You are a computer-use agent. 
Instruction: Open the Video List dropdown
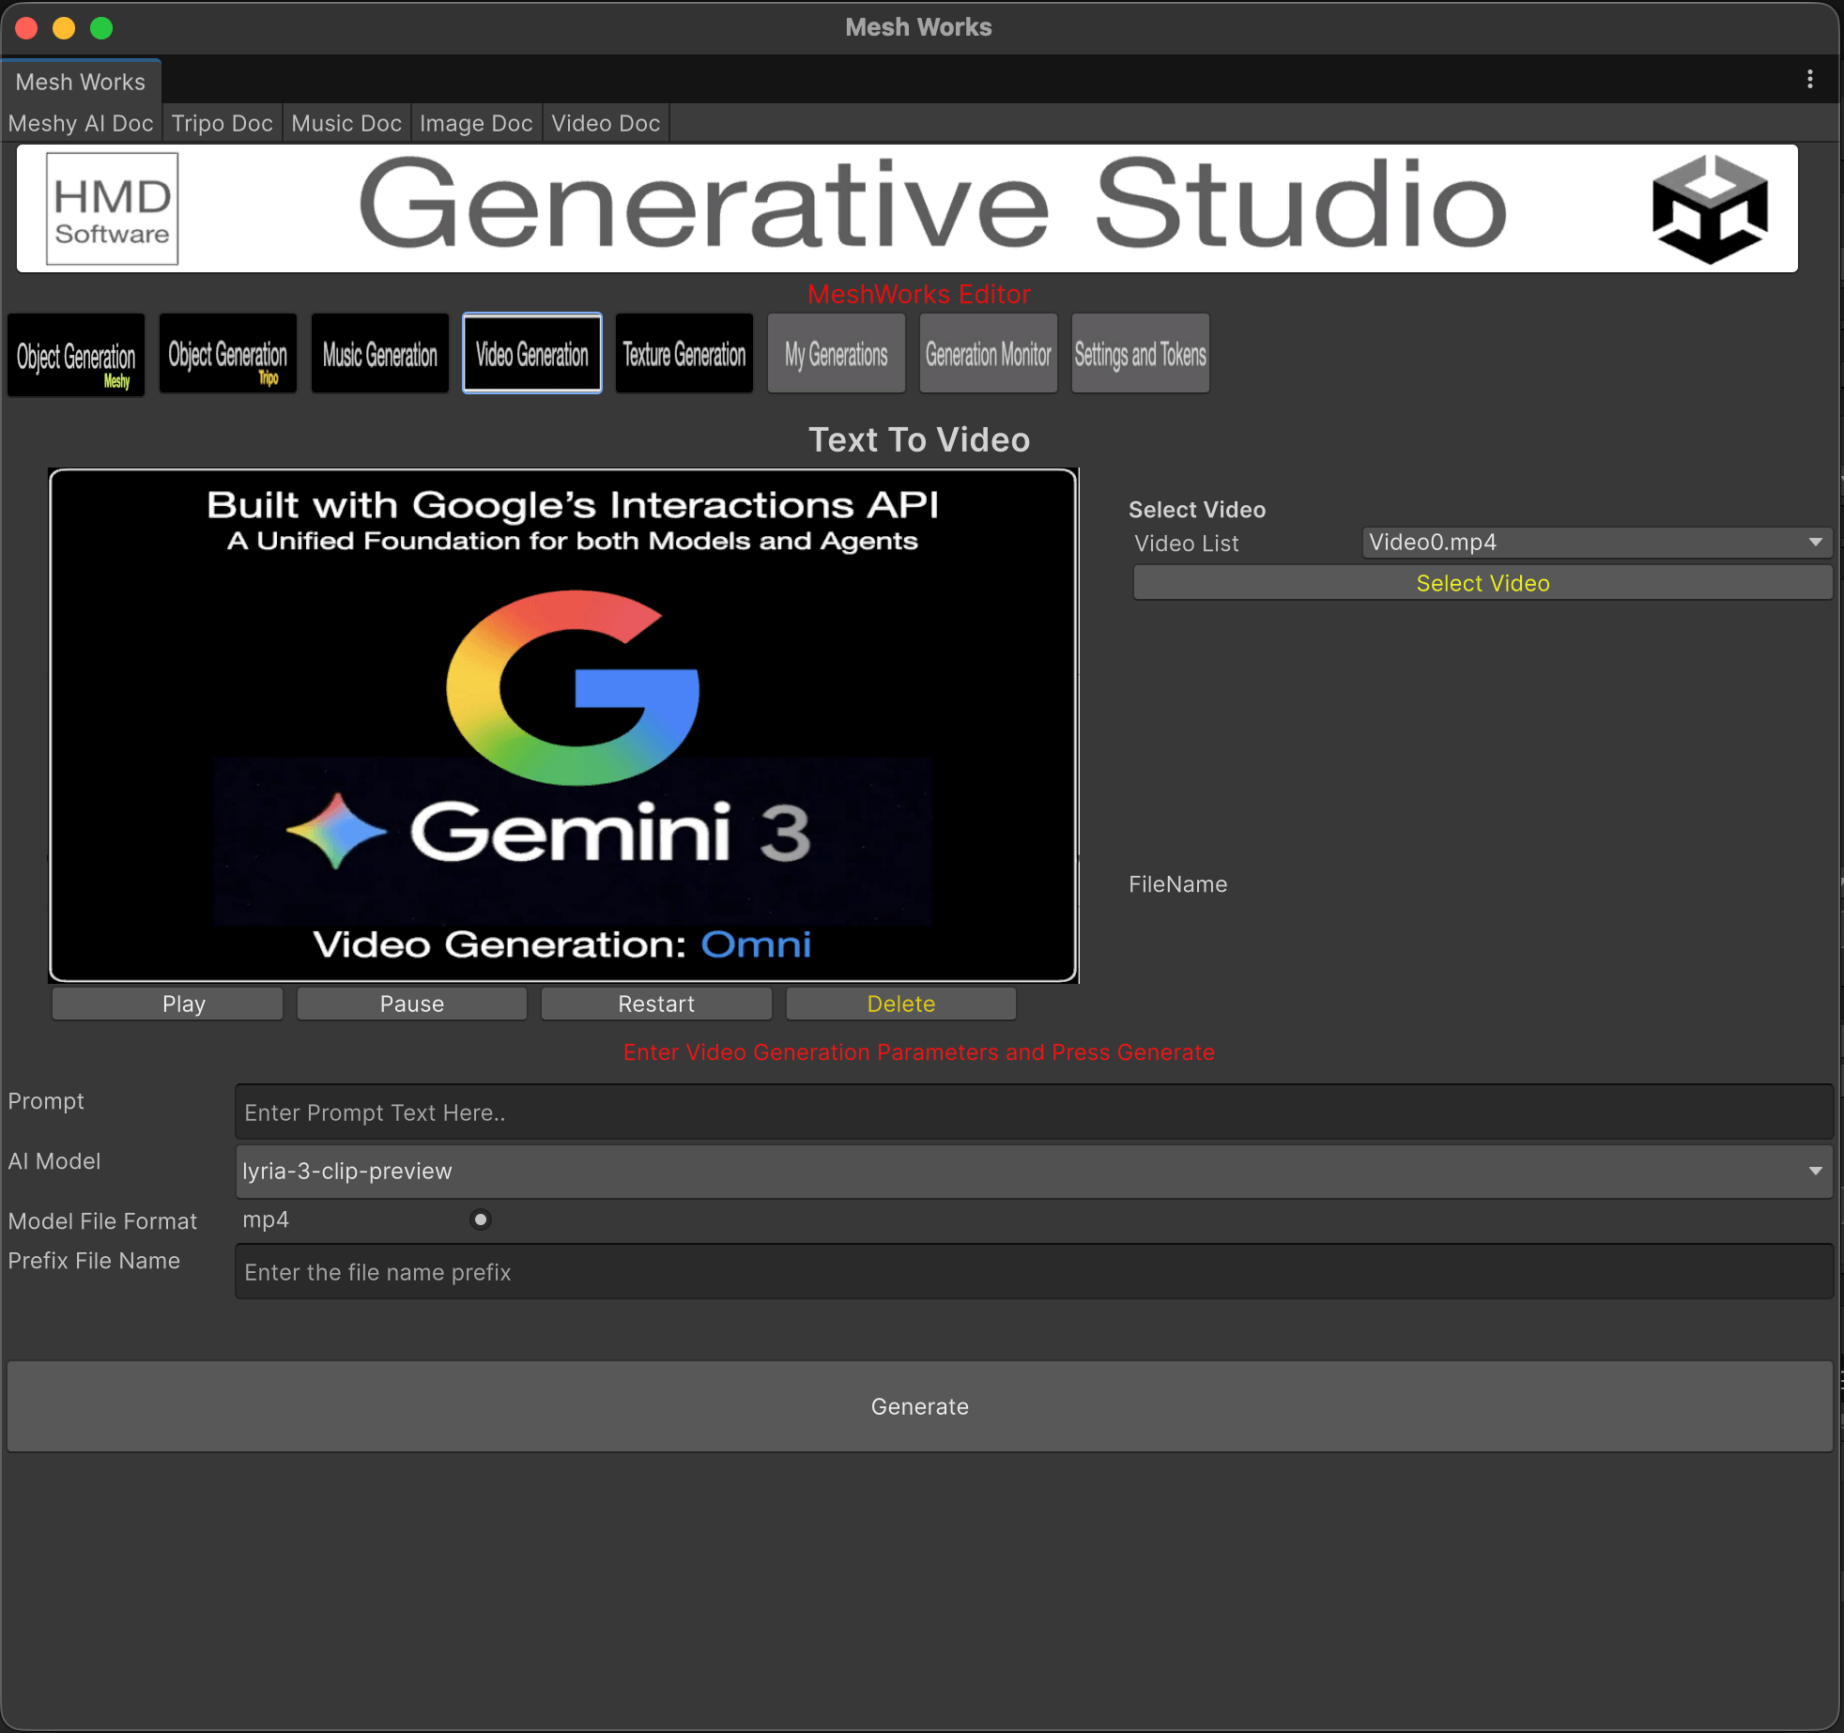pyautogui.click(x=1597, y=543)
